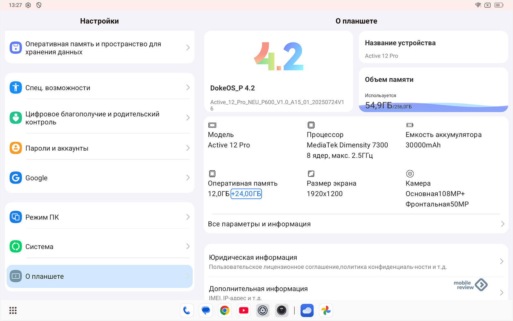Tap the processor chip icon
Image resolution: width=513 pixels, height=321 pixels.
click(311, 125)
